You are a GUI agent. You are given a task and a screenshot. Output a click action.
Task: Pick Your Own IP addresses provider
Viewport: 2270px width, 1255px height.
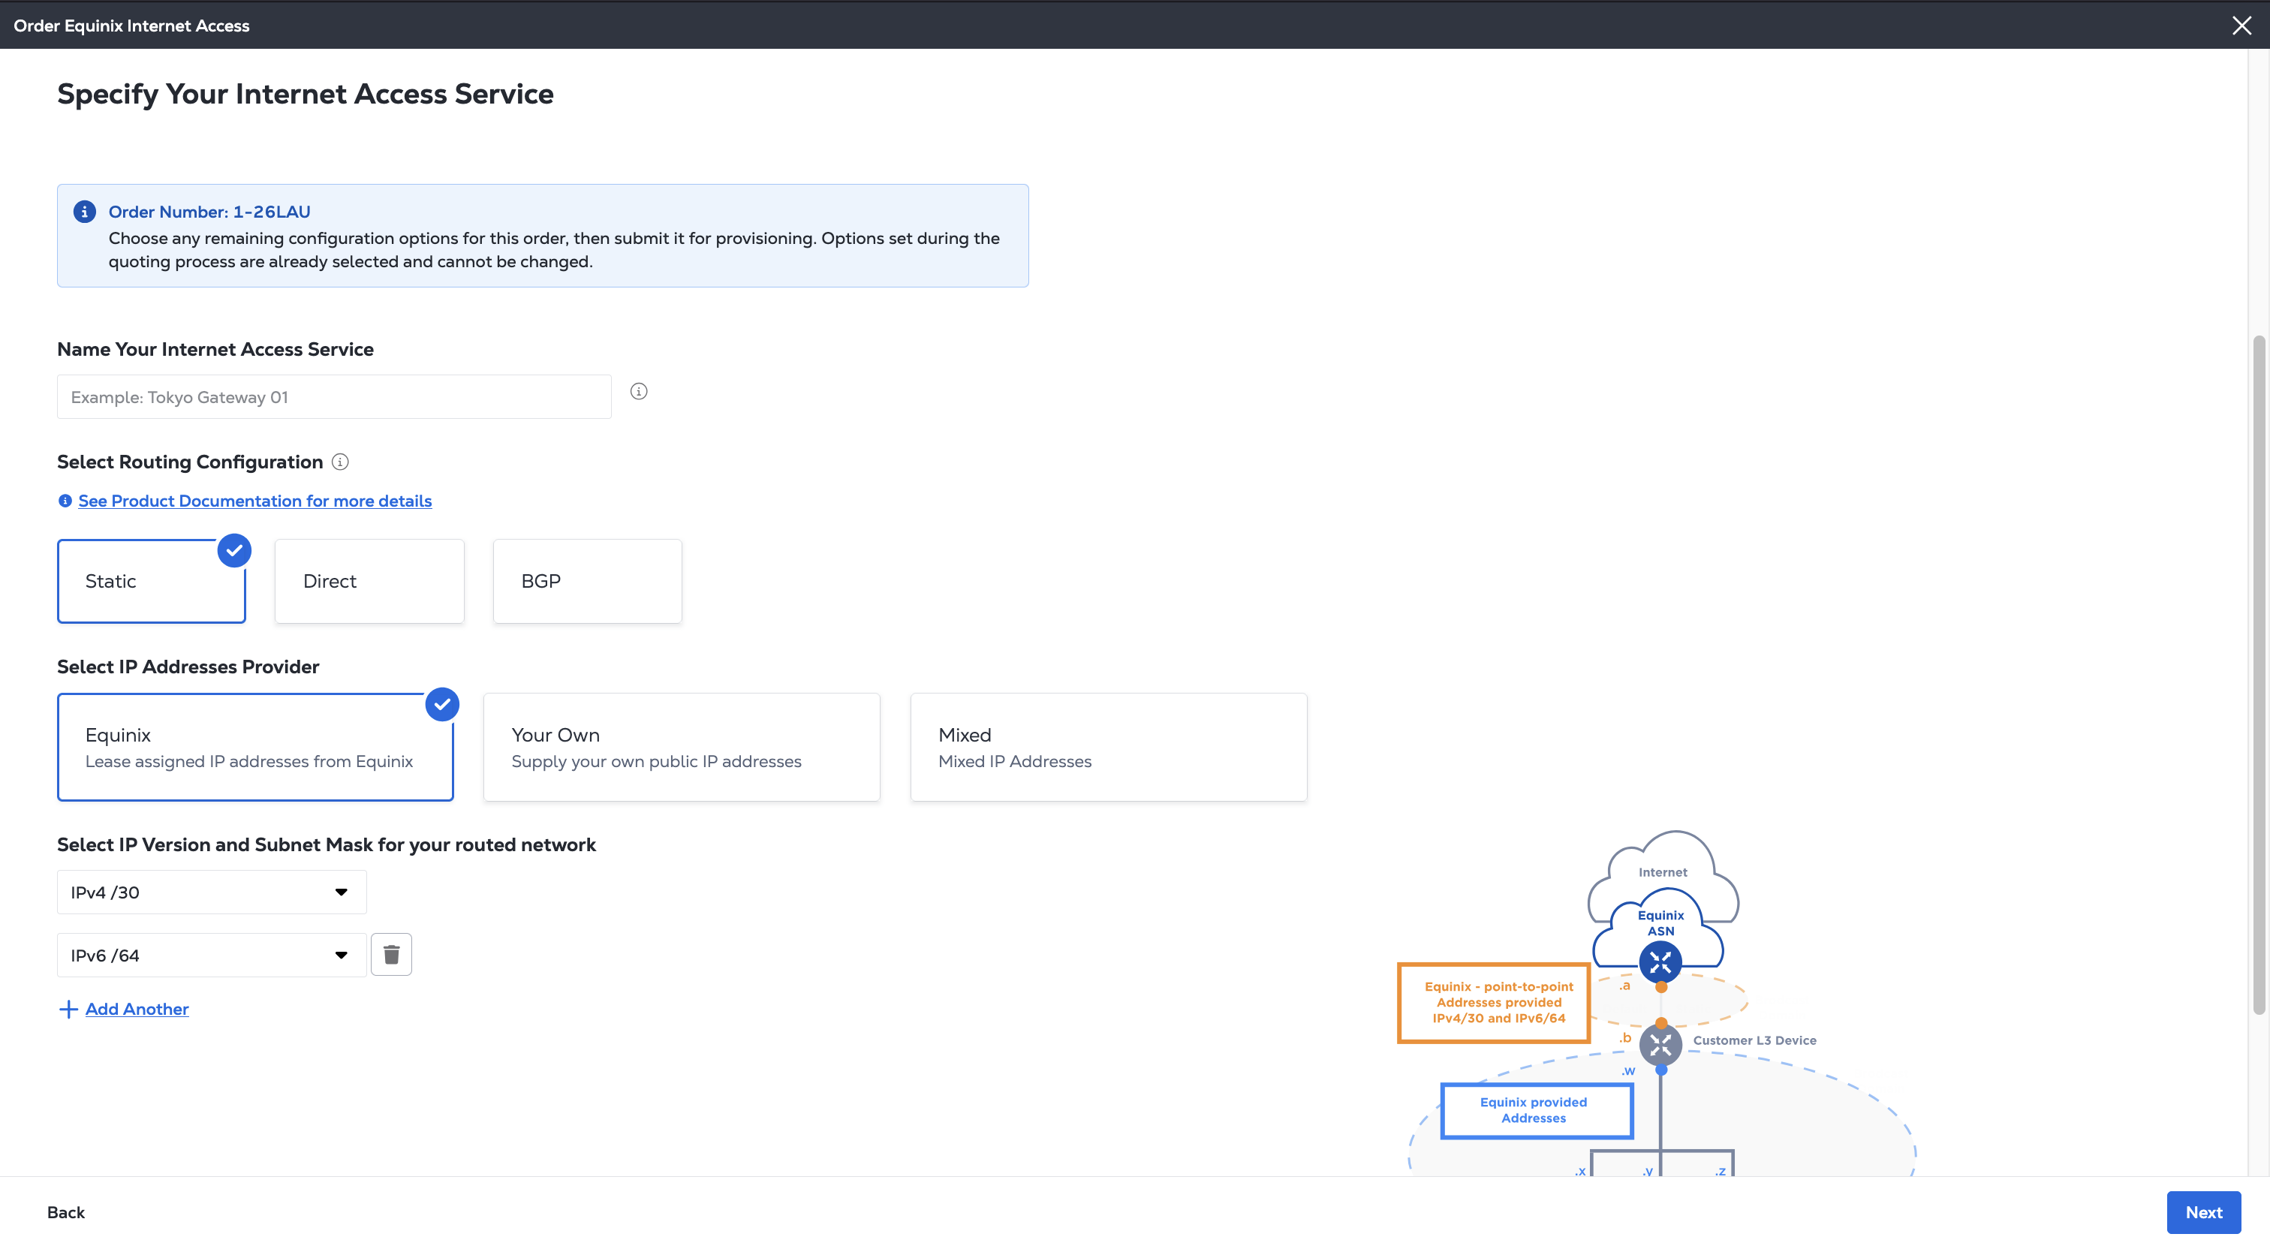[x=681, y=748]
